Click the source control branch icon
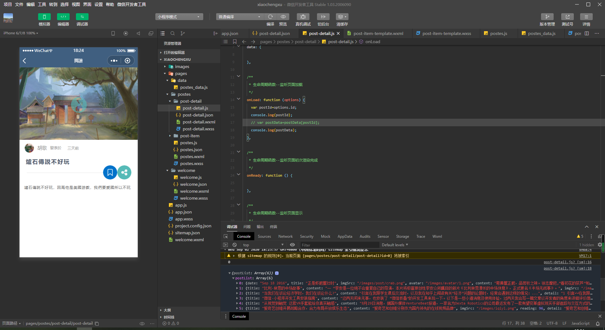This screenshot has height=330, width=605. tap(183, 33)
